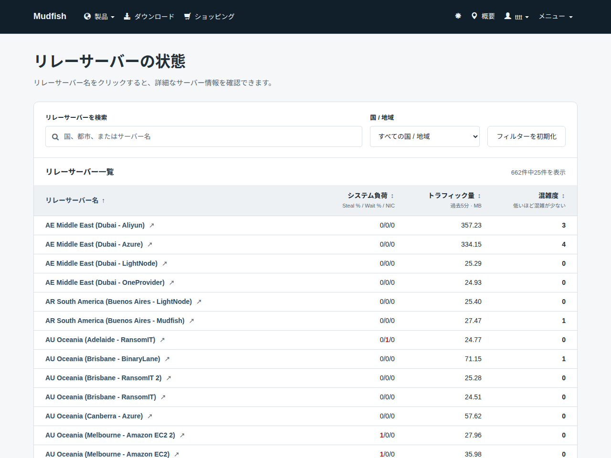Image resolution: width=611 pixels, height=458 pixels.
Task: Open 概要 in the navbar
Action: (x=483, y=16)
